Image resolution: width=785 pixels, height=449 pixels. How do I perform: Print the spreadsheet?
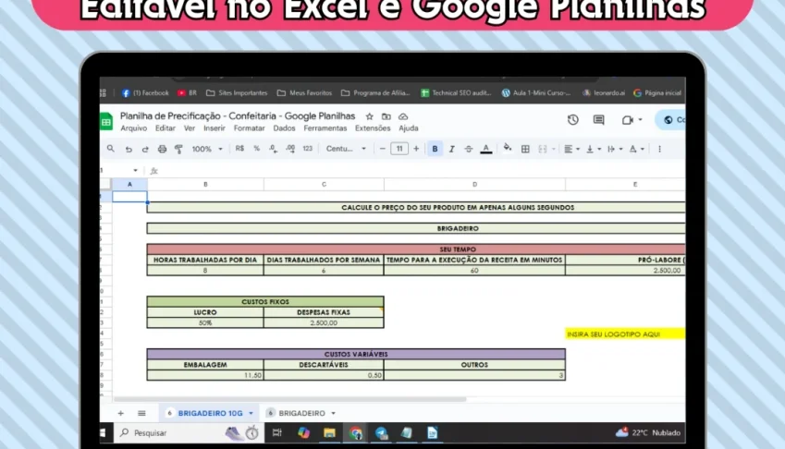pos(162,149)
